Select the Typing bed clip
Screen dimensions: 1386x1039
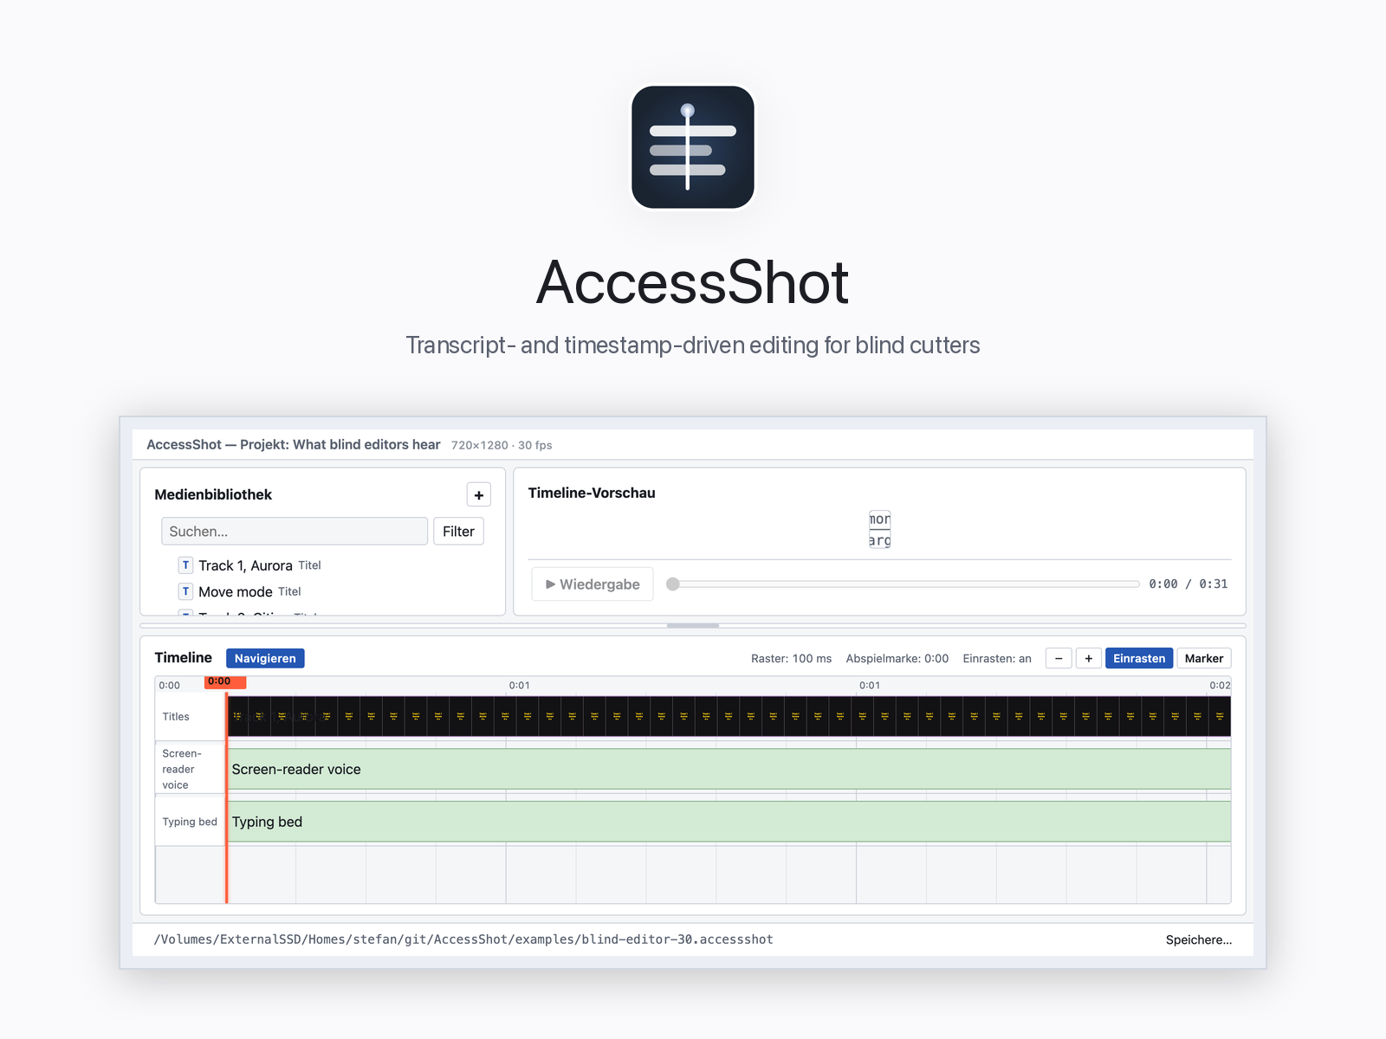tap(729, 822)
